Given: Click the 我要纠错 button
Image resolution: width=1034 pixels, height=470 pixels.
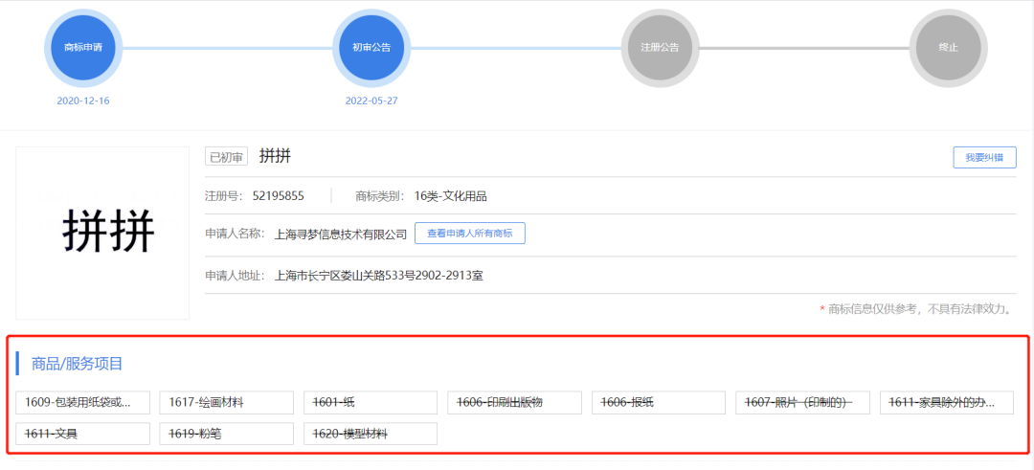Looking at the screenshot, I should [984, 157].
